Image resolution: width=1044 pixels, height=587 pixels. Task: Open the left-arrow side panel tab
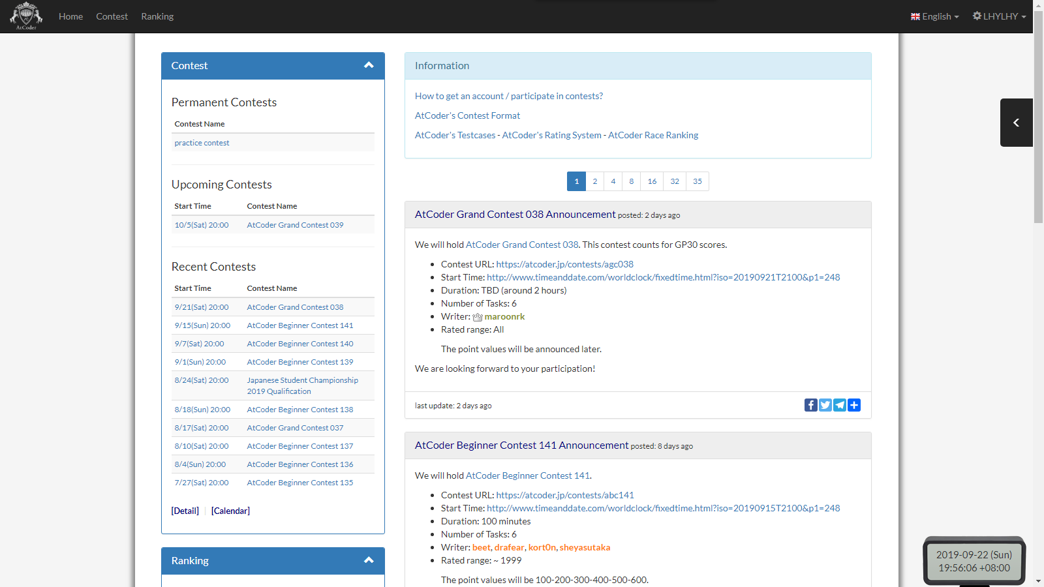tap(1016, 123)
